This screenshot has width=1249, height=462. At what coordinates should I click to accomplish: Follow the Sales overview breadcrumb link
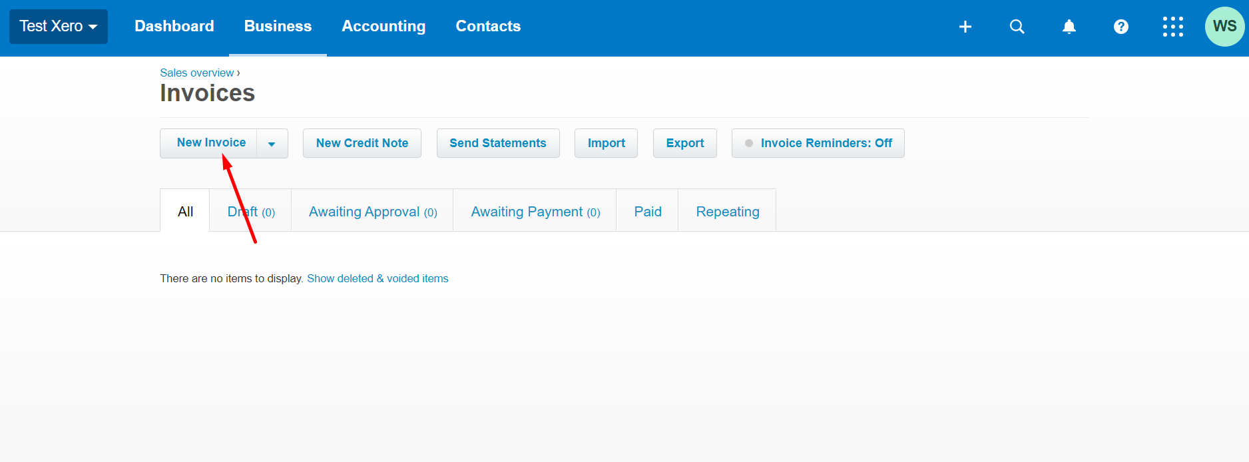(196, 73)
